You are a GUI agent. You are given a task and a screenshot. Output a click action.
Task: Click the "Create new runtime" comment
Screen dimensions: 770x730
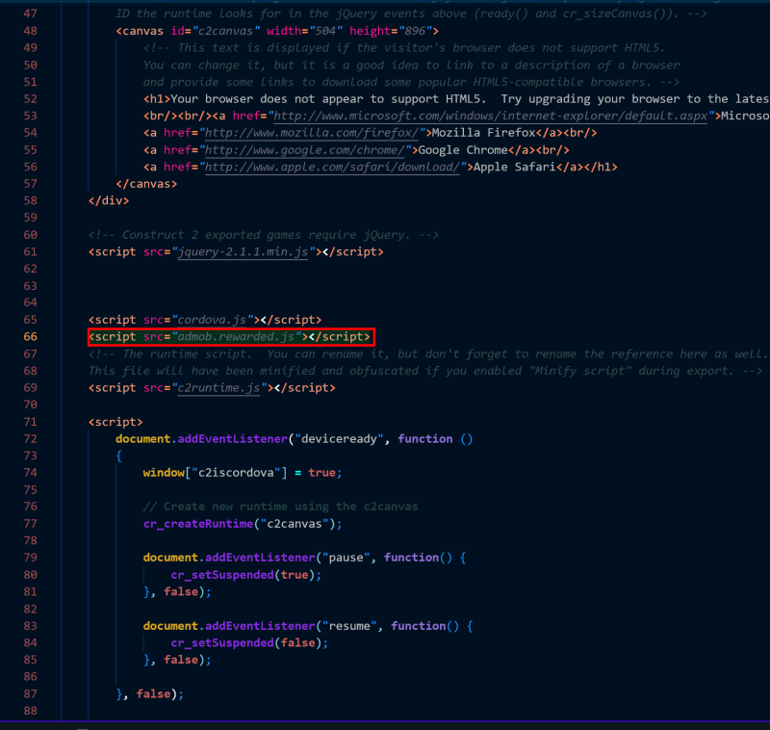280,507
